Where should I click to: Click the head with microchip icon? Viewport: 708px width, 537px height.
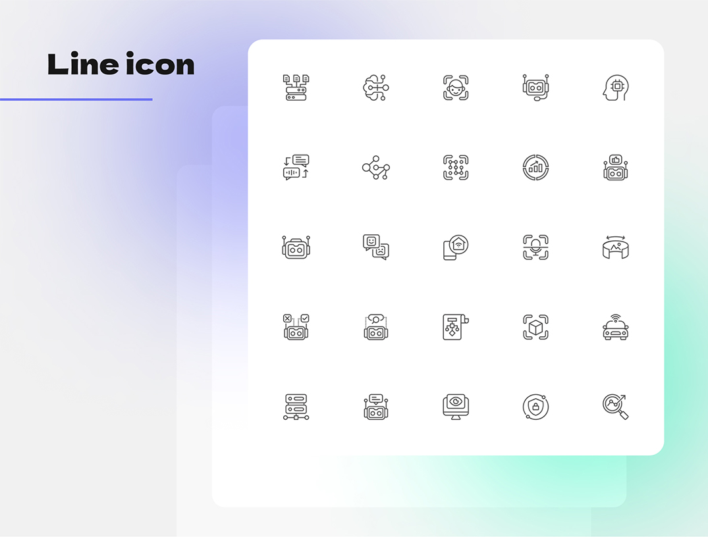click(615, 88)
